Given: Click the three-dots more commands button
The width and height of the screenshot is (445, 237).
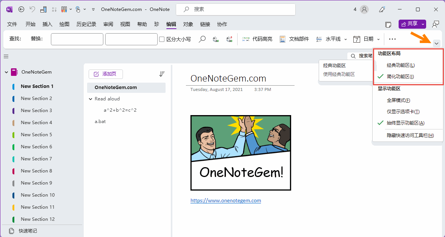Looking at the screenshot, I should pos(392,39).
